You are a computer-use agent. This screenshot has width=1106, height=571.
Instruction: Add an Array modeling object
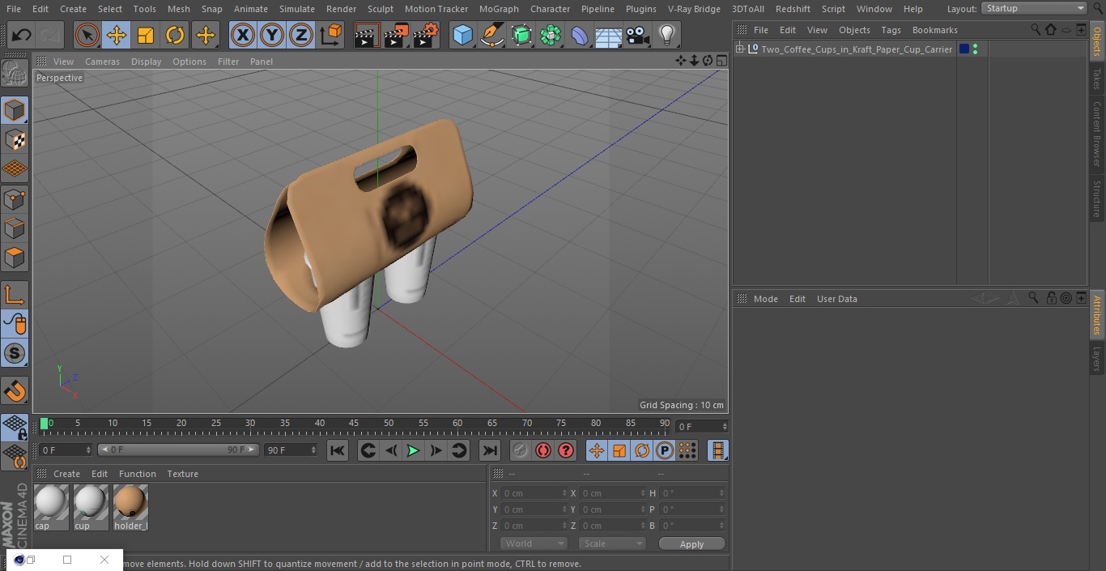(x=551, y=35)
